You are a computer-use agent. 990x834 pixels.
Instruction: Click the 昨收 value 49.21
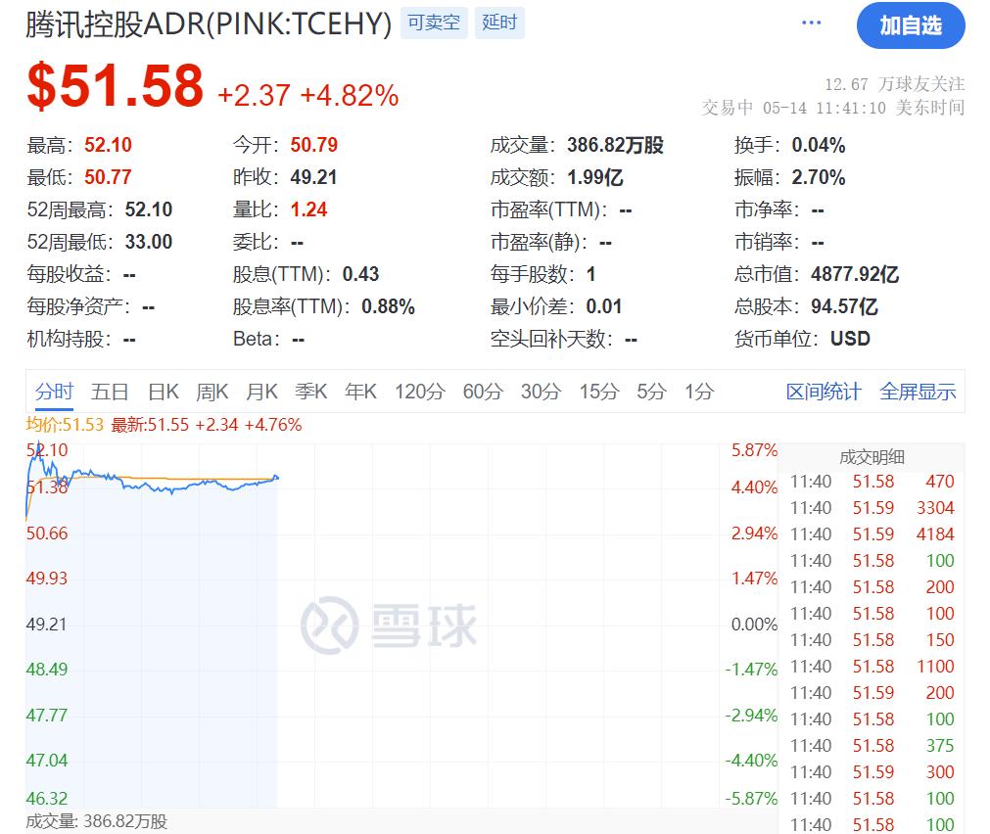coord(313,177)
